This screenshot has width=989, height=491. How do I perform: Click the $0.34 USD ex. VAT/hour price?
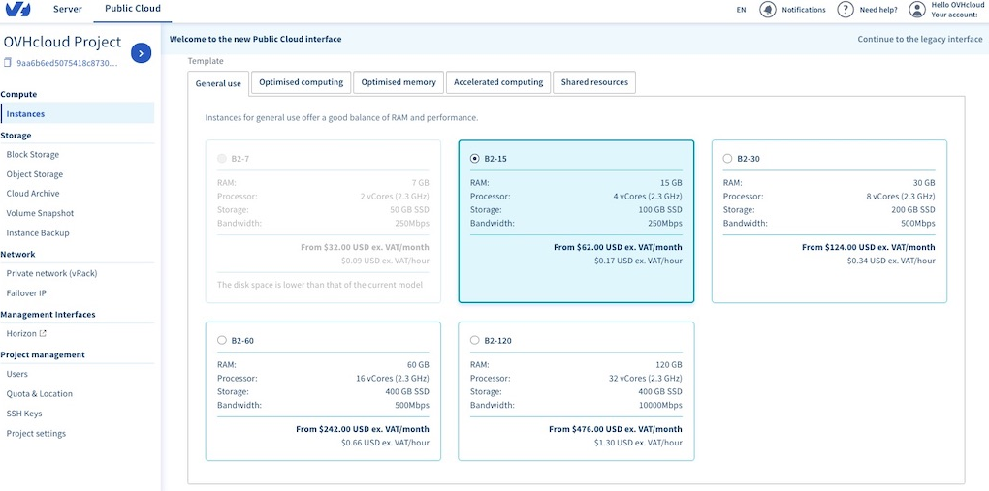pyautogui.click(x=891, y=261)
